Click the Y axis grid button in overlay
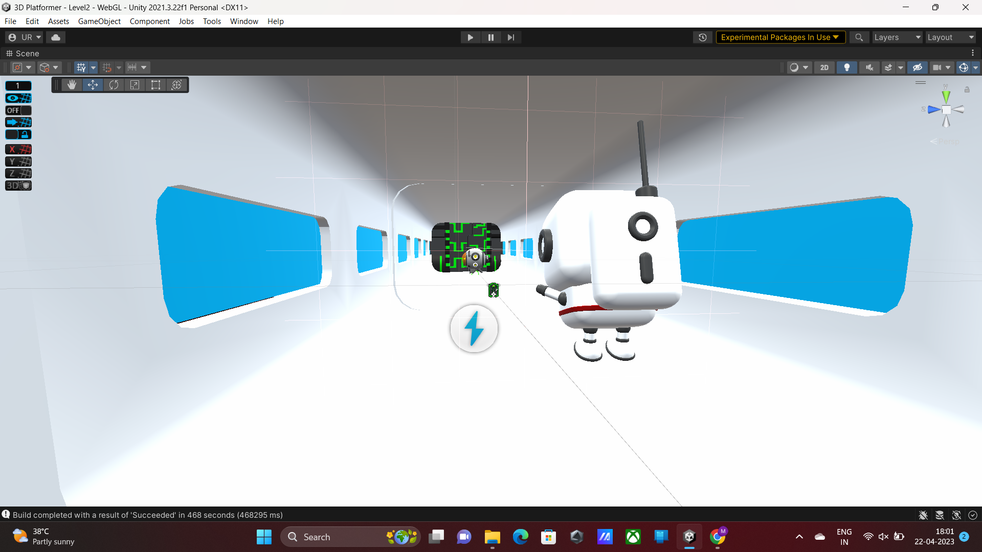Screen dimensions: 982x552 coord(18,162)
